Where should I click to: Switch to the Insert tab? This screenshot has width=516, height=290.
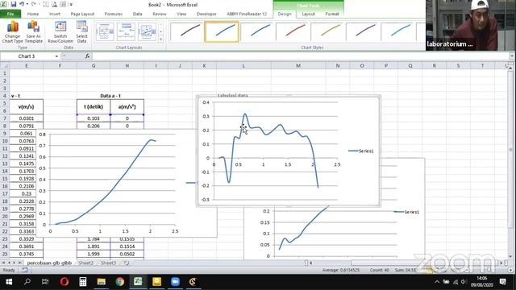coord(55,14)
